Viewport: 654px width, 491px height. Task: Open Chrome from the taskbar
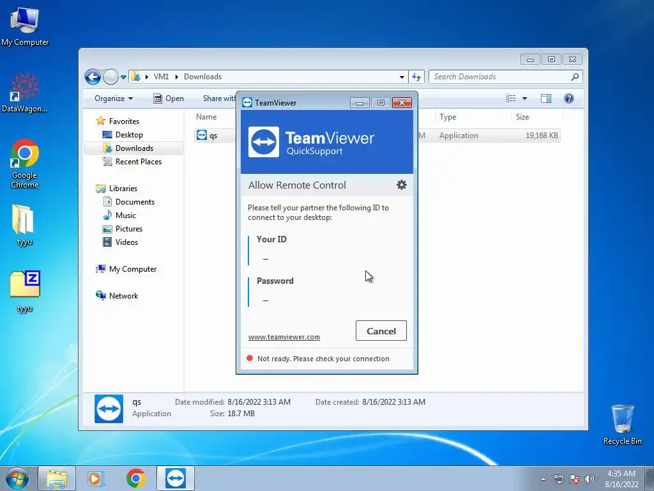pos(135,478)
